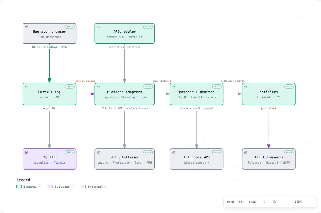The image size is (321, 213).
Task: Switch to PATH mode
Action: [x=231, y=202]
